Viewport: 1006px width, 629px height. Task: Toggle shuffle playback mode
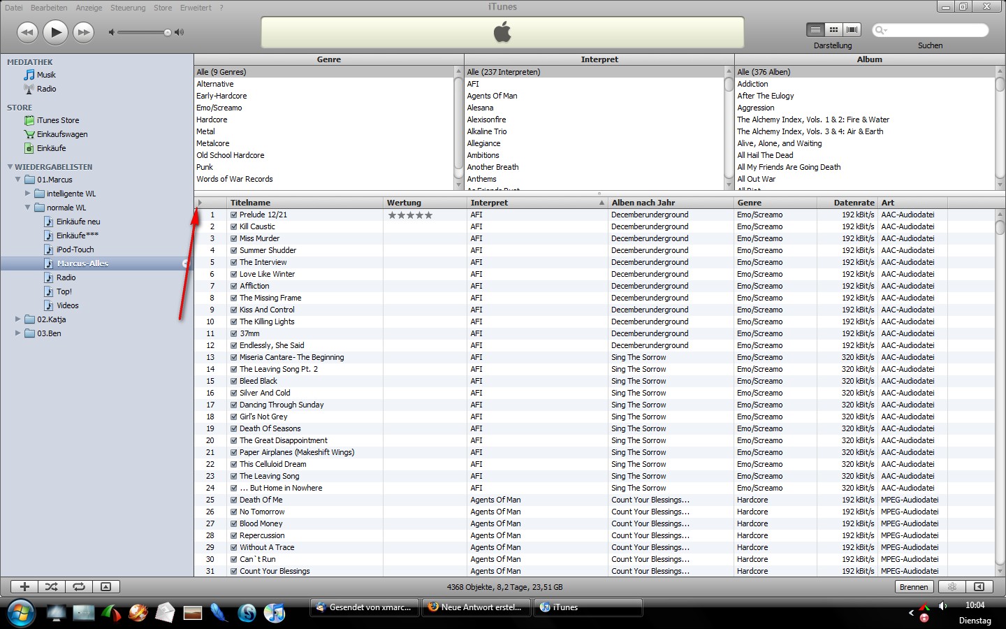[52, 587]
